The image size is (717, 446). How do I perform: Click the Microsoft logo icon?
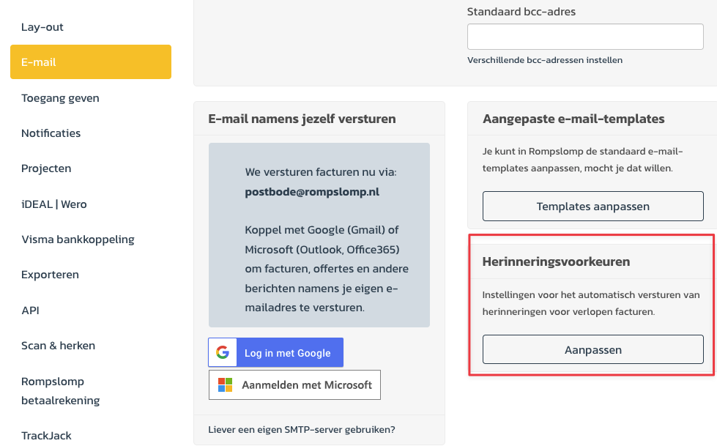225,384
